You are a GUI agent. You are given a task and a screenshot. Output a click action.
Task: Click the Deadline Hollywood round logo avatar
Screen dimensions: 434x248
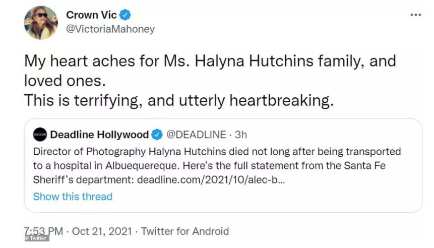40,135
